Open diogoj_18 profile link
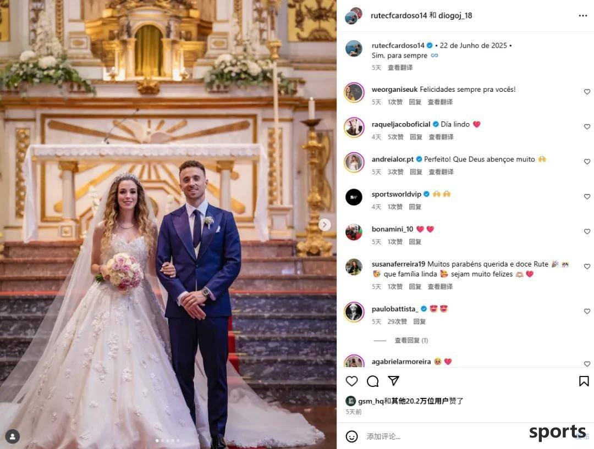The width and height of the screenshot is (594, 449). click(455, 15)
